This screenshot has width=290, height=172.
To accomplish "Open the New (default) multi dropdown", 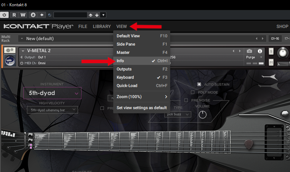I will click(22, 39).
